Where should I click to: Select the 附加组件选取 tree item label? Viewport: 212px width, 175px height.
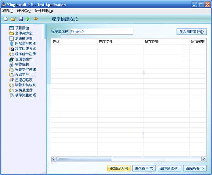pos(25,43)
